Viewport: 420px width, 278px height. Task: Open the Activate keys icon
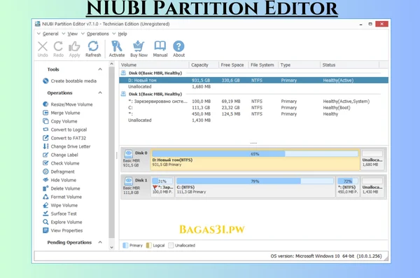point(116,46)
